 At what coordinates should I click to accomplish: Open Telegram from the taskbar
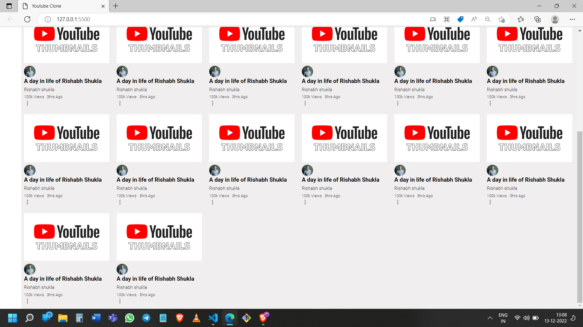point(146,318)
